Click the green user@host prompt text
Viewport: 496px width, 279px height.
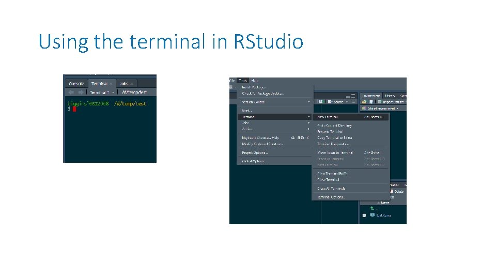88,104
